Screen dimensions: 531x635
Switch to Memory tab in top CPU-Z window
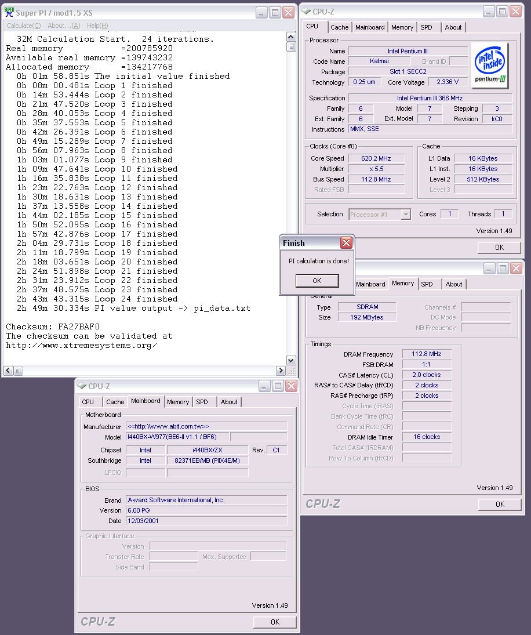(402, 27)
